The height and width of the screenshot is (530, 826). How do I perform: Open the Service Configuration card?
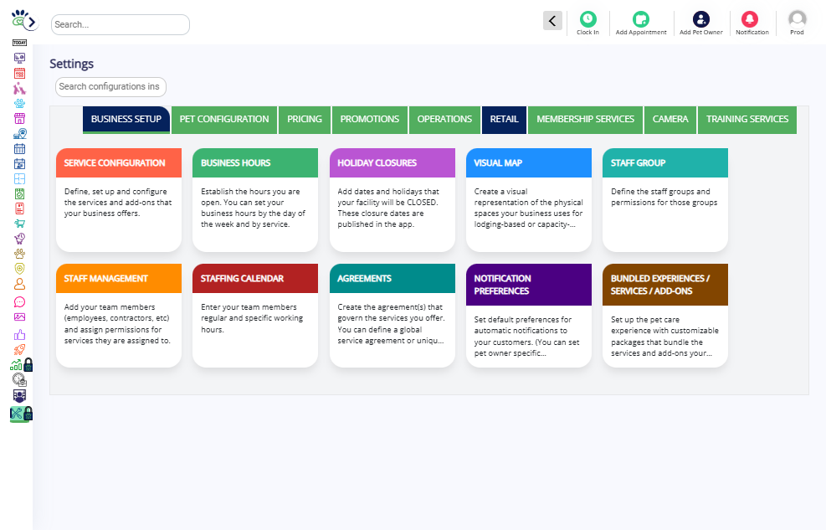coord(119,199)
